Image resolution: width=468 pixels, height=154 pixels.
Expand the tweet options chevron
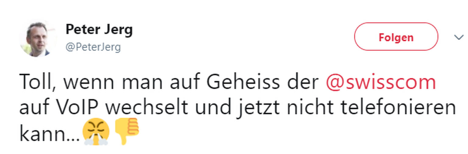(459, 37)
